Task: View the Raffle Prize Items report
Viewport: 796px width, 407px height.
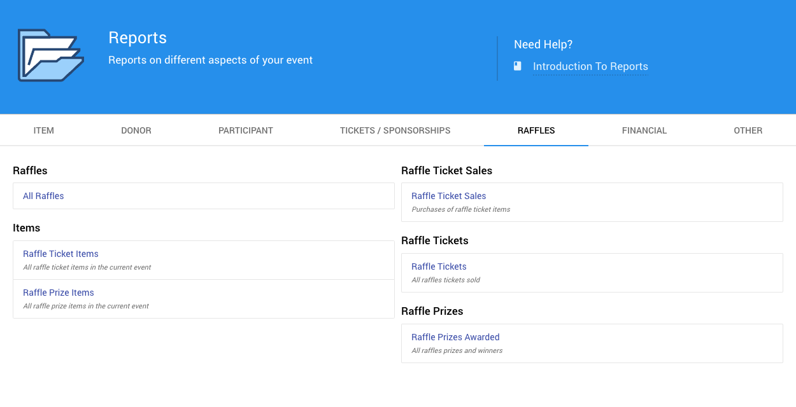Action: click(59, 293)
